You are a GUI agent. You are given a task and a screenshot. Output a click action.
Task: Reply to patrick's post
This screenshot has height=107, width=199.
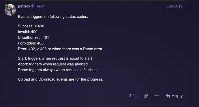pyautogui.click(x=174, y=96)
